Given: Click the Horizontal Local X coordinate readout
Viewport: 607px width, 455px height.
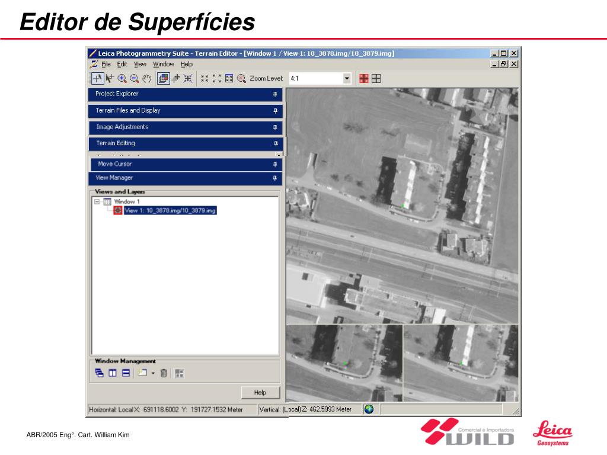Looking at the screenshot, I should pyautogui.click(x=166, y=409).
